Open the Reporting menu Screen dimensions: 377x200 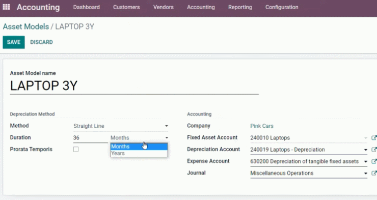coord(240,7)
